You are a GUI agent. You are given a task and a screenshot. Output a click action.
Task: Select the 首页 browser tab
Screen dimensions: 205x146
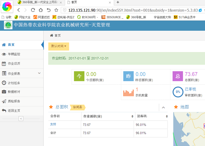point(89,2)
